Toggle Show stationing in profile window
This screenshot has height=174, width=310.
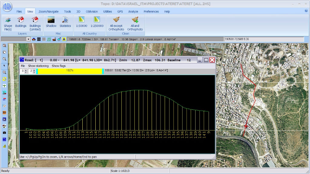[38, 66]
